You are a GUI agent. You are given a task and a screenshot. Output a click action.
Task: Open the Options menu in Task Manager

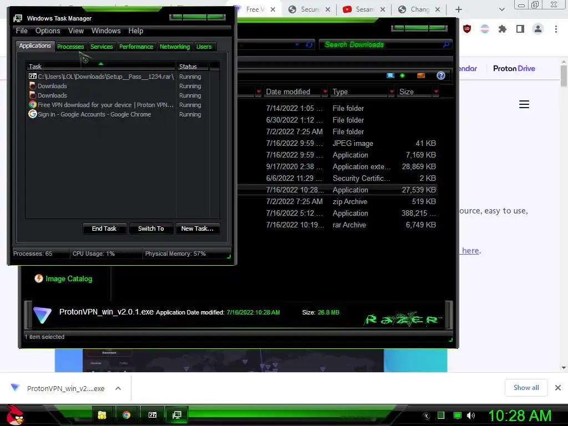48,31
